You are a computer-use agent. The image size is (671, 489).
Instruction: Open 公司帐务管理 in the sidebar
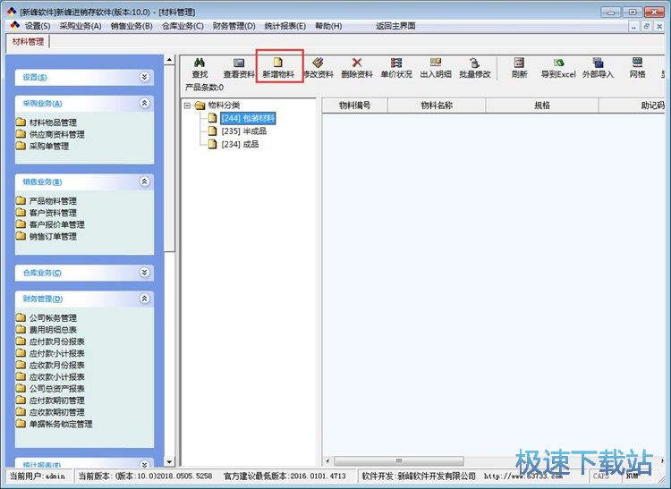point(47,318)
